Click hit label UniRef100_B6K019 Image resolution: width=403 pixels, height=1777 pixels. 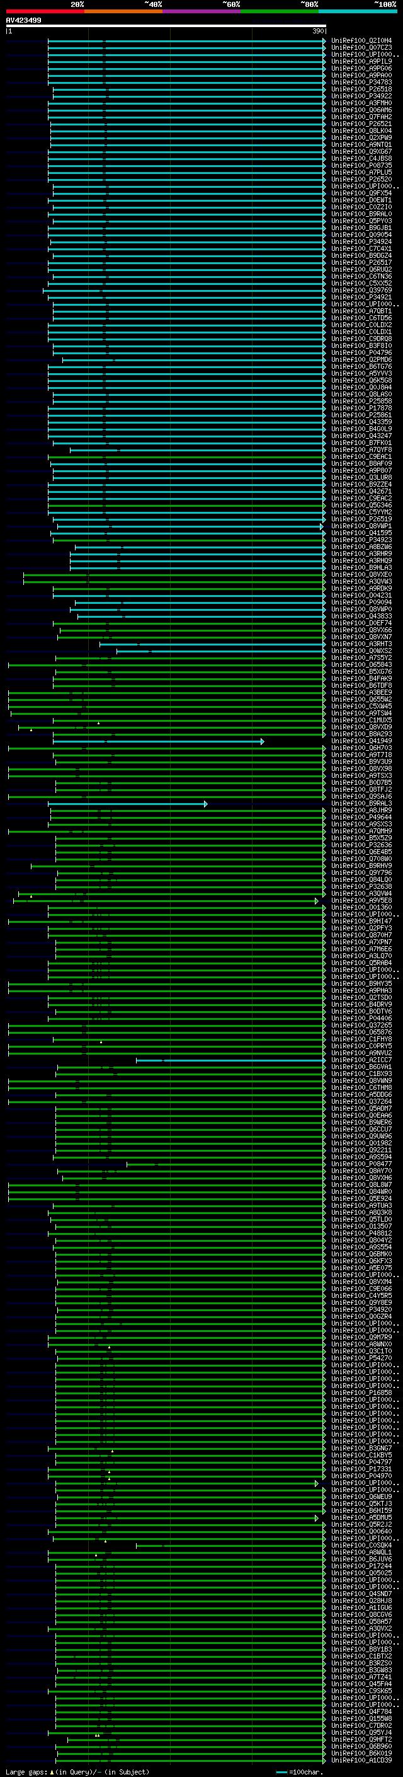[361, 1754]
